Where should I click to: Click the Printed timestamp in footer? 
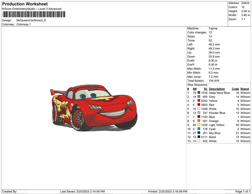168,191
